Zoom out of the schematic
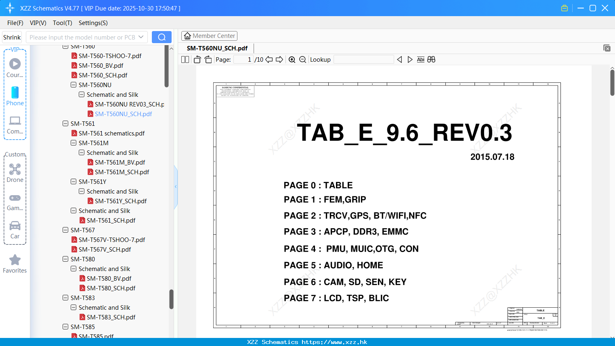The width and height of the screenshot is (615, 346). pos(302,60)
